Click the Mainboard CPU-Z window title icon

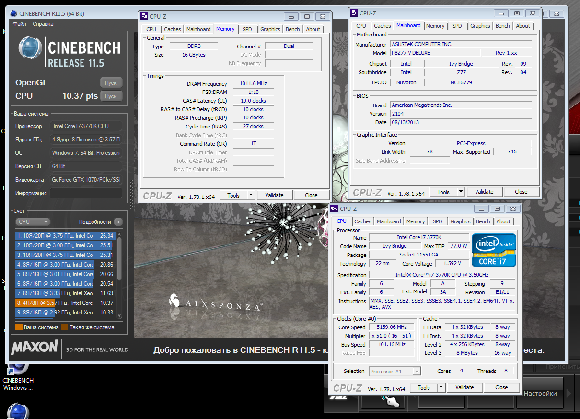(354, 13)
